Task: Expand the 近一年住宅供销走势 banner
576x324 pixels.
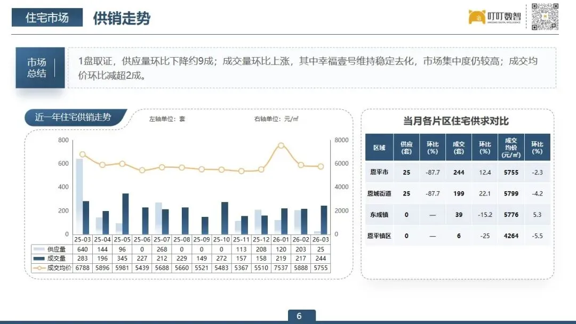Action: pyautogui.click(x=73, y=117)
